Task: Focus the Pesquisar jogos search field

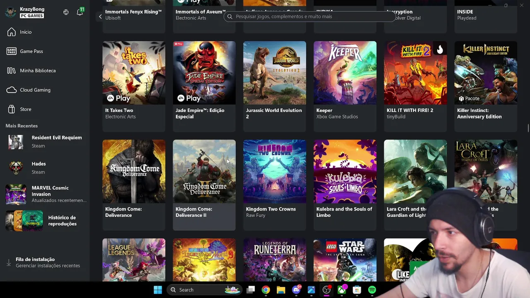Action: point(310,17)
